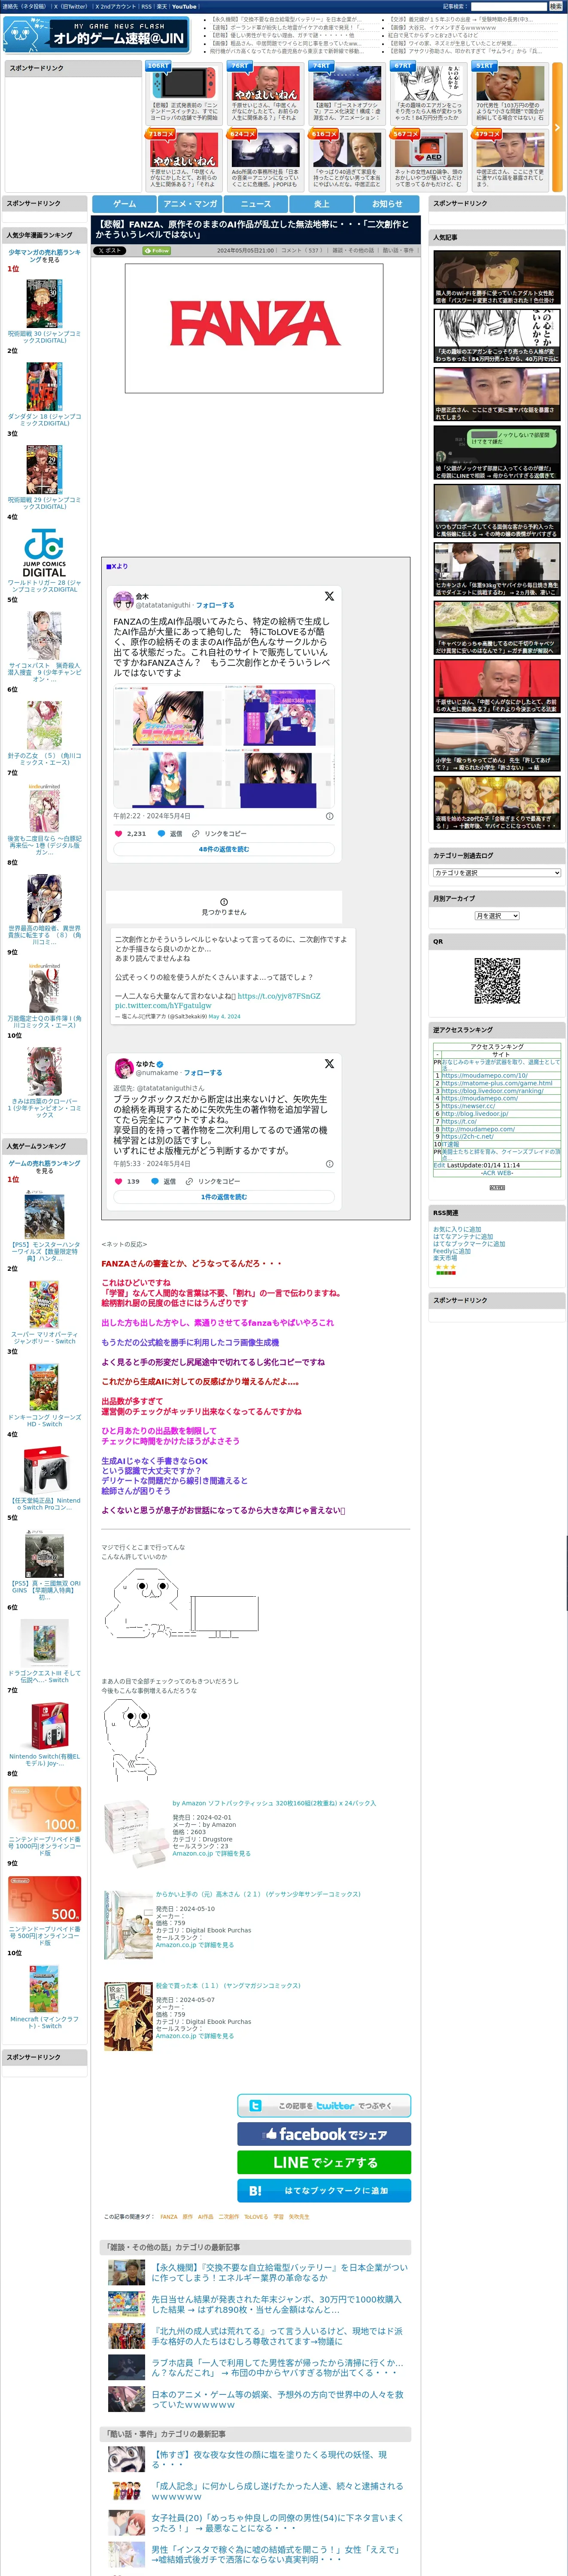Image resolution: width=568 pixels, height=2576 pixels.
Task: Select the アニメ・マンガ navigation tab
Action: pyautogui.click(x=190, y=204)
